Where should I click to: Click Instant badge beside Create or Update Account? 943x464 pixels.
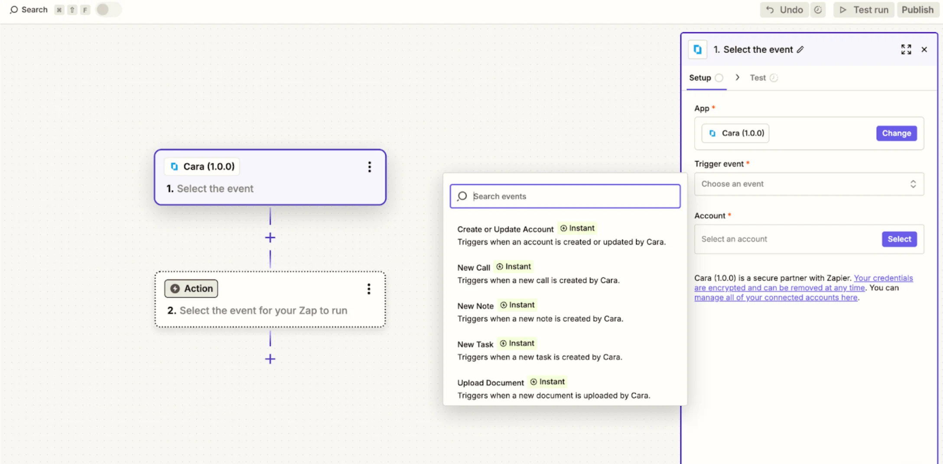coord(578,228)
